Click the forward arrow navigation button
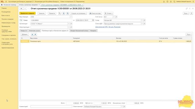Viewport: 195px width, 109px height. (25, 8)
